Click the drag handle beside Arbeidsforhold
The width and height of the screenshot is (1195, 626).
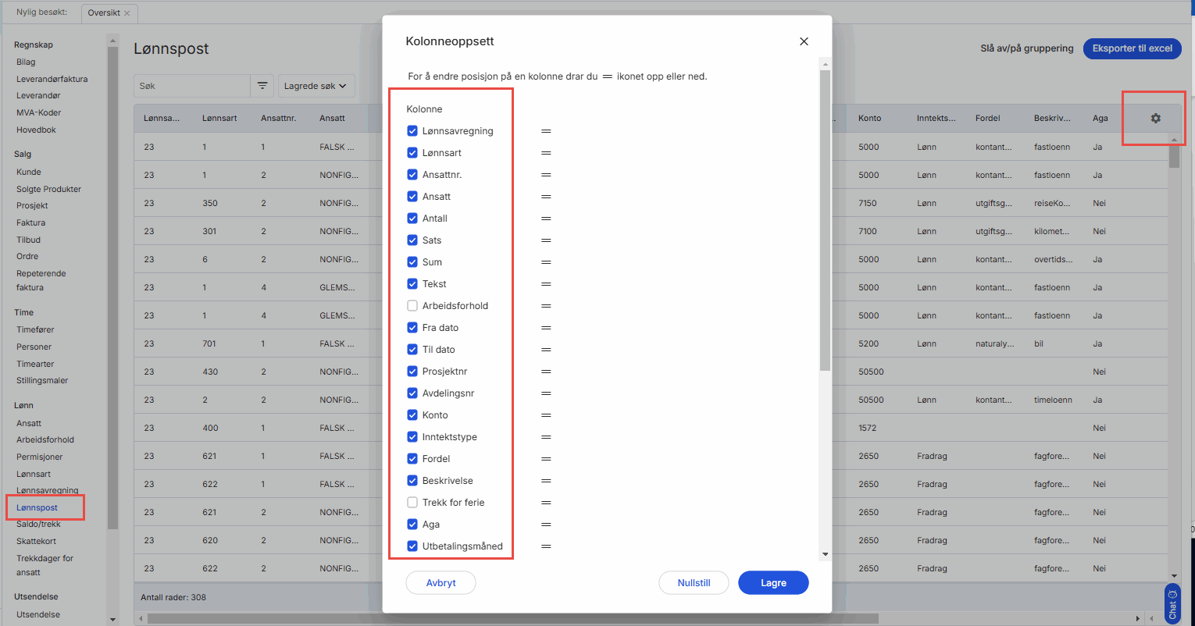point(546,306)
